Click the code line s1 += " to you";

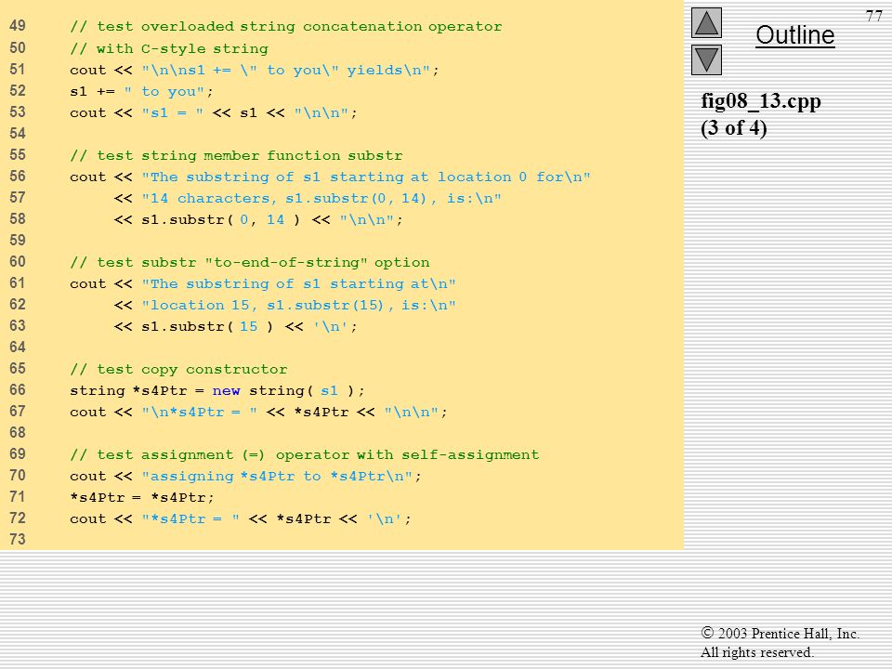141,92
